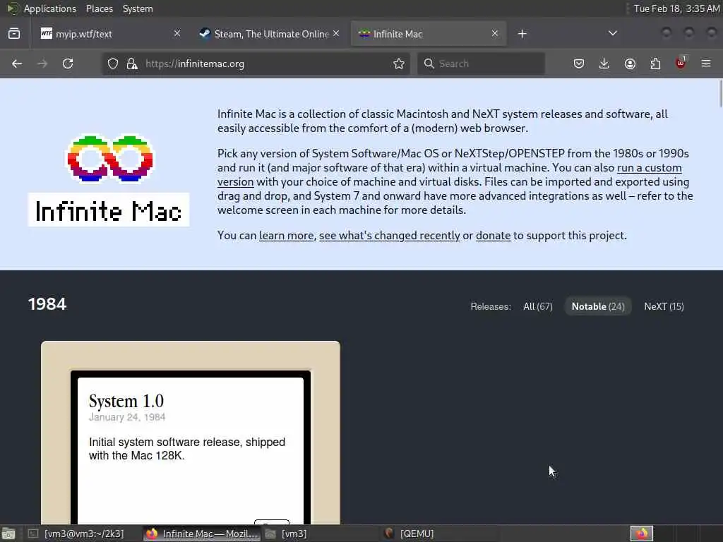This screenshot has height=542, width=723.
Task: Open Firefox account menu
Action: (x=630, y=64)
